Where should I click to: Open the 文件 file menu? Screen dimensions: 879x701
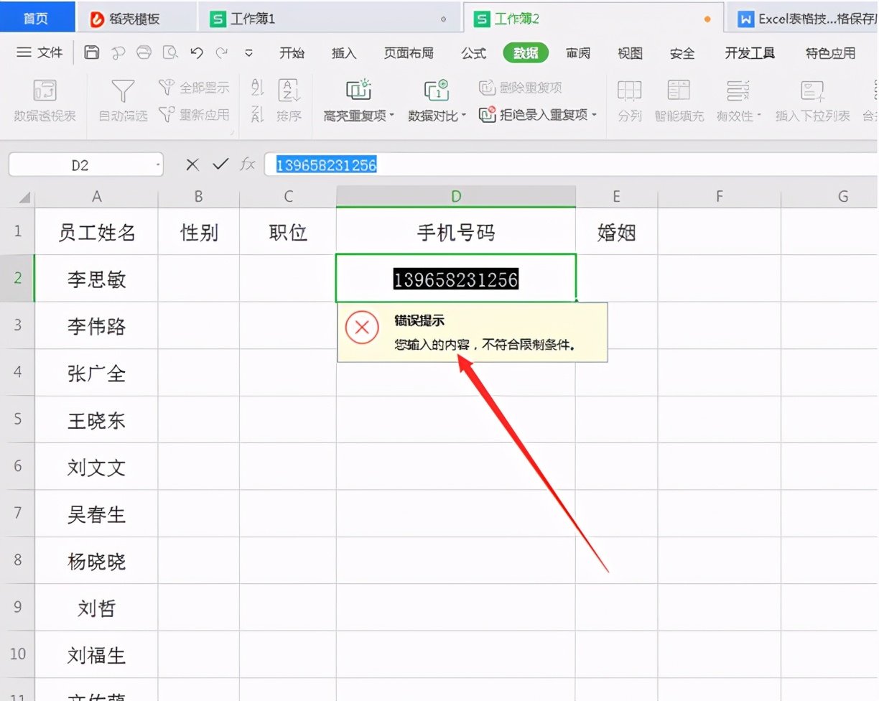[x=40, y=52]
